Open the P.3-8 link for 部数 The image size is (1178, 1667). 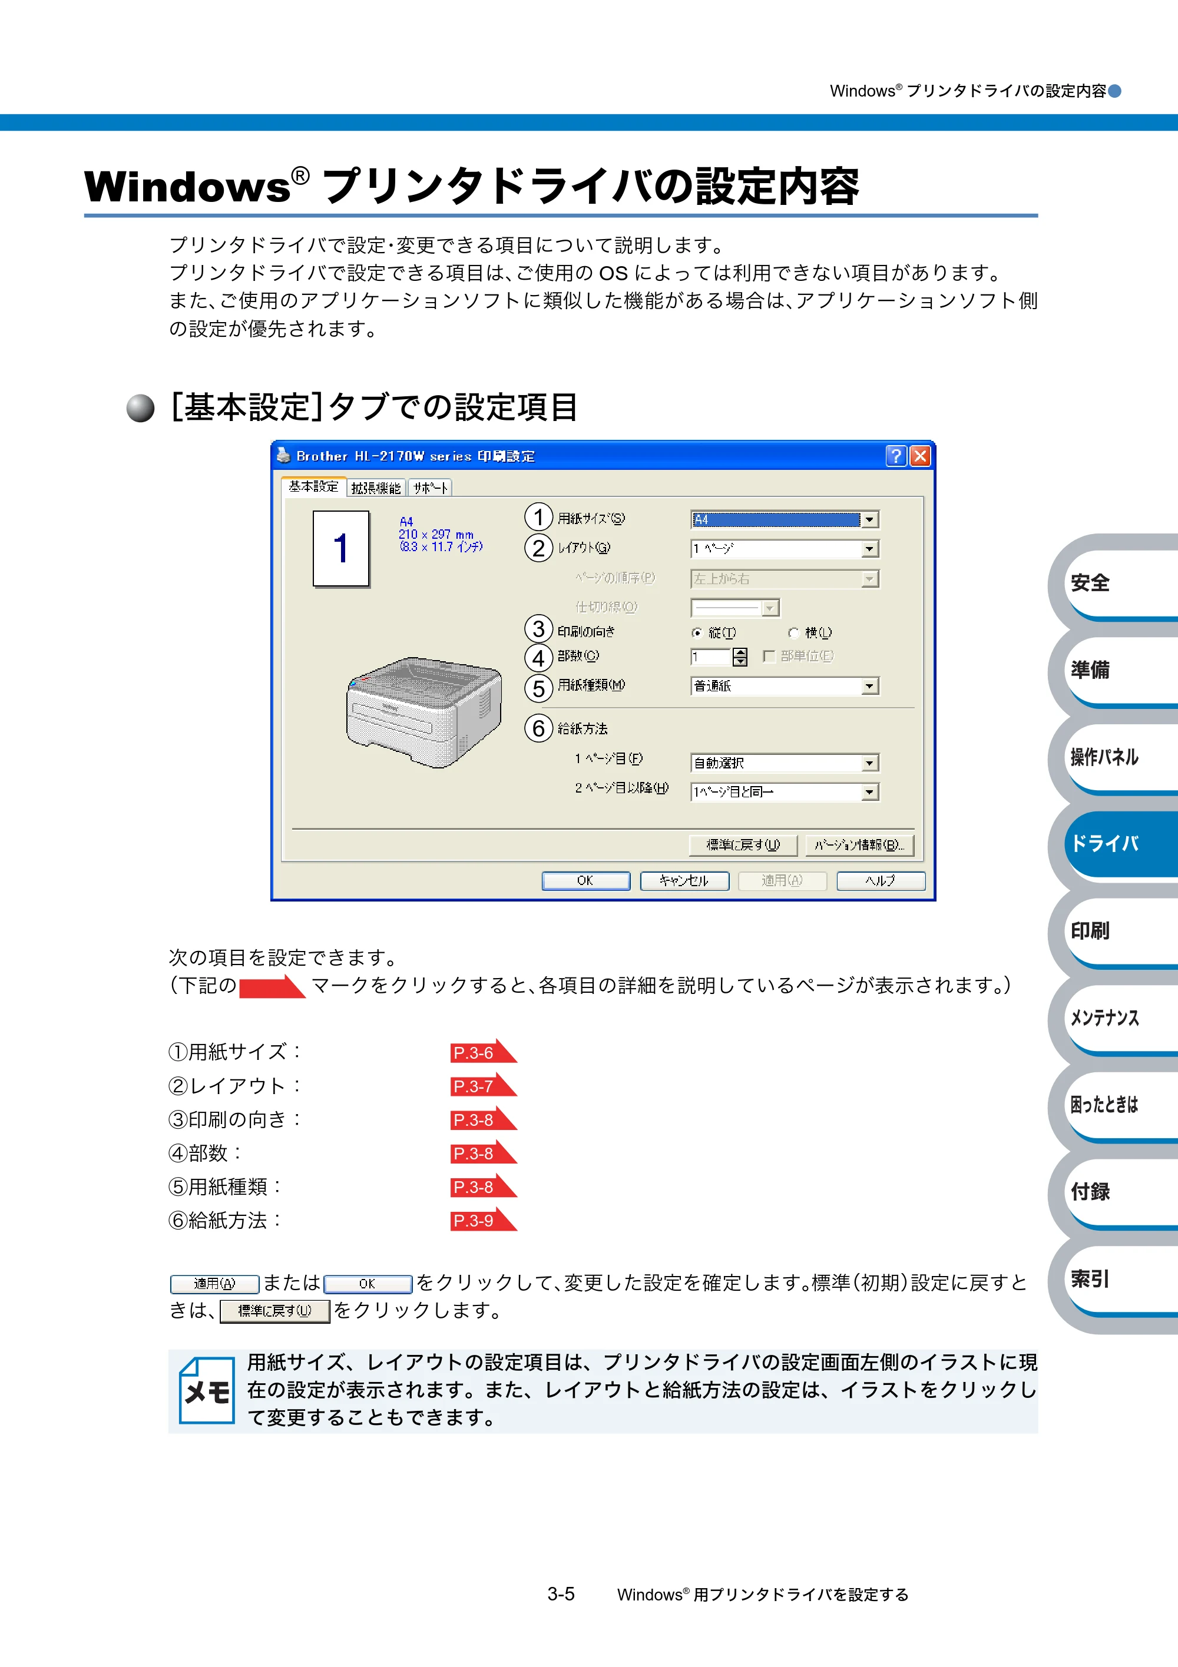483,1153
